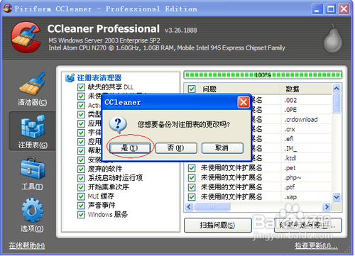Uncheck 废弃的软件 checkbox
Viewport: 355px width, 256px height.
(x=81, y=169)
